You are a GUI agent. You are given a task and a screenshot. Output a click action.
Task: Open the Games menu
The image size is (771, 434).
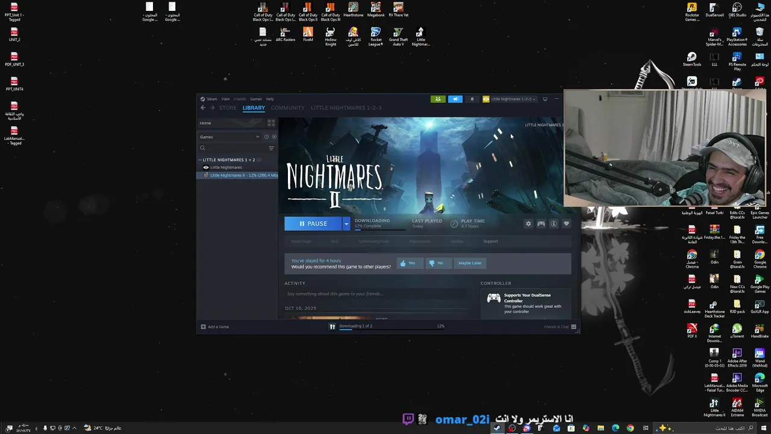(256, 99)
